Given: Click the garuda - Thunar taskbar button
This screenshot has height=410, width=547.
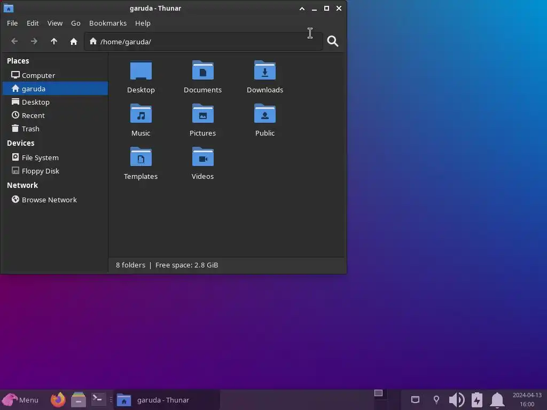Looking at the screenshot, I should pos(167,400).
